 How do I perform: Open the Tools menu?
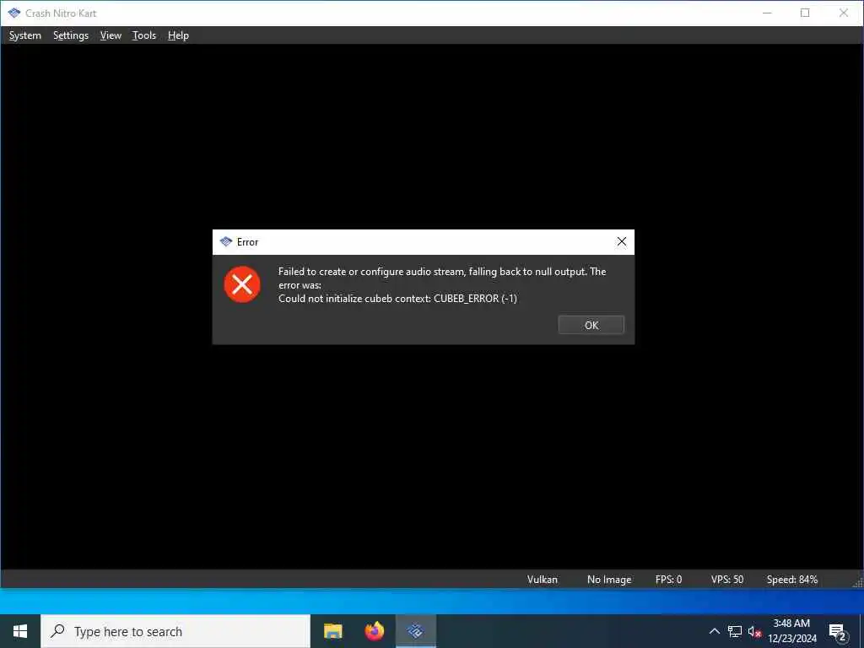point(144,35)
